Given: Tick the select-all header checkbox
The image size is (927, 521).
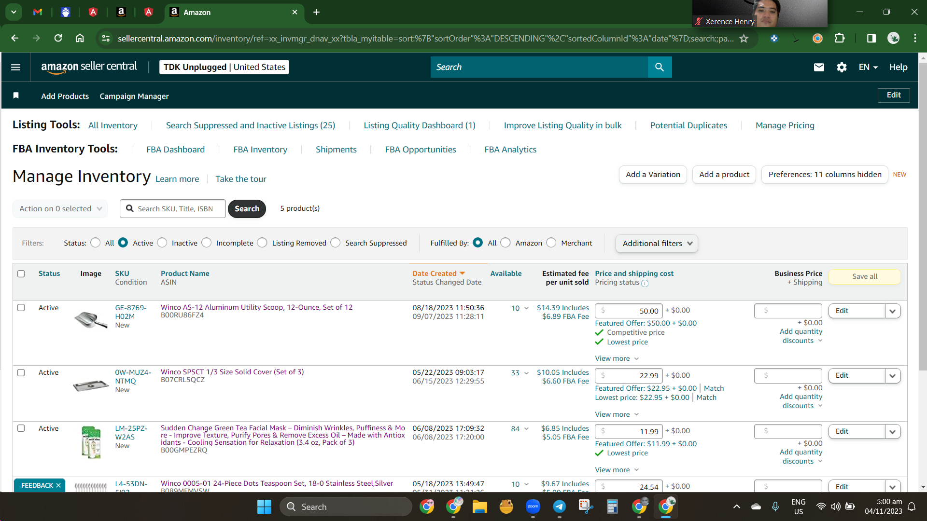Looking at the screenshot, I should pos(21,274).
